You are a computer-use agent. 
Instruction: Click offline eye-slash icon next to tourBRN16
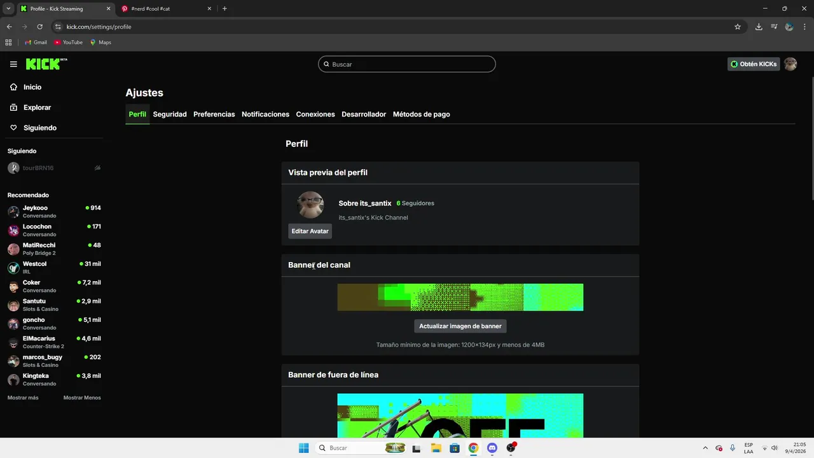[97, 168]
